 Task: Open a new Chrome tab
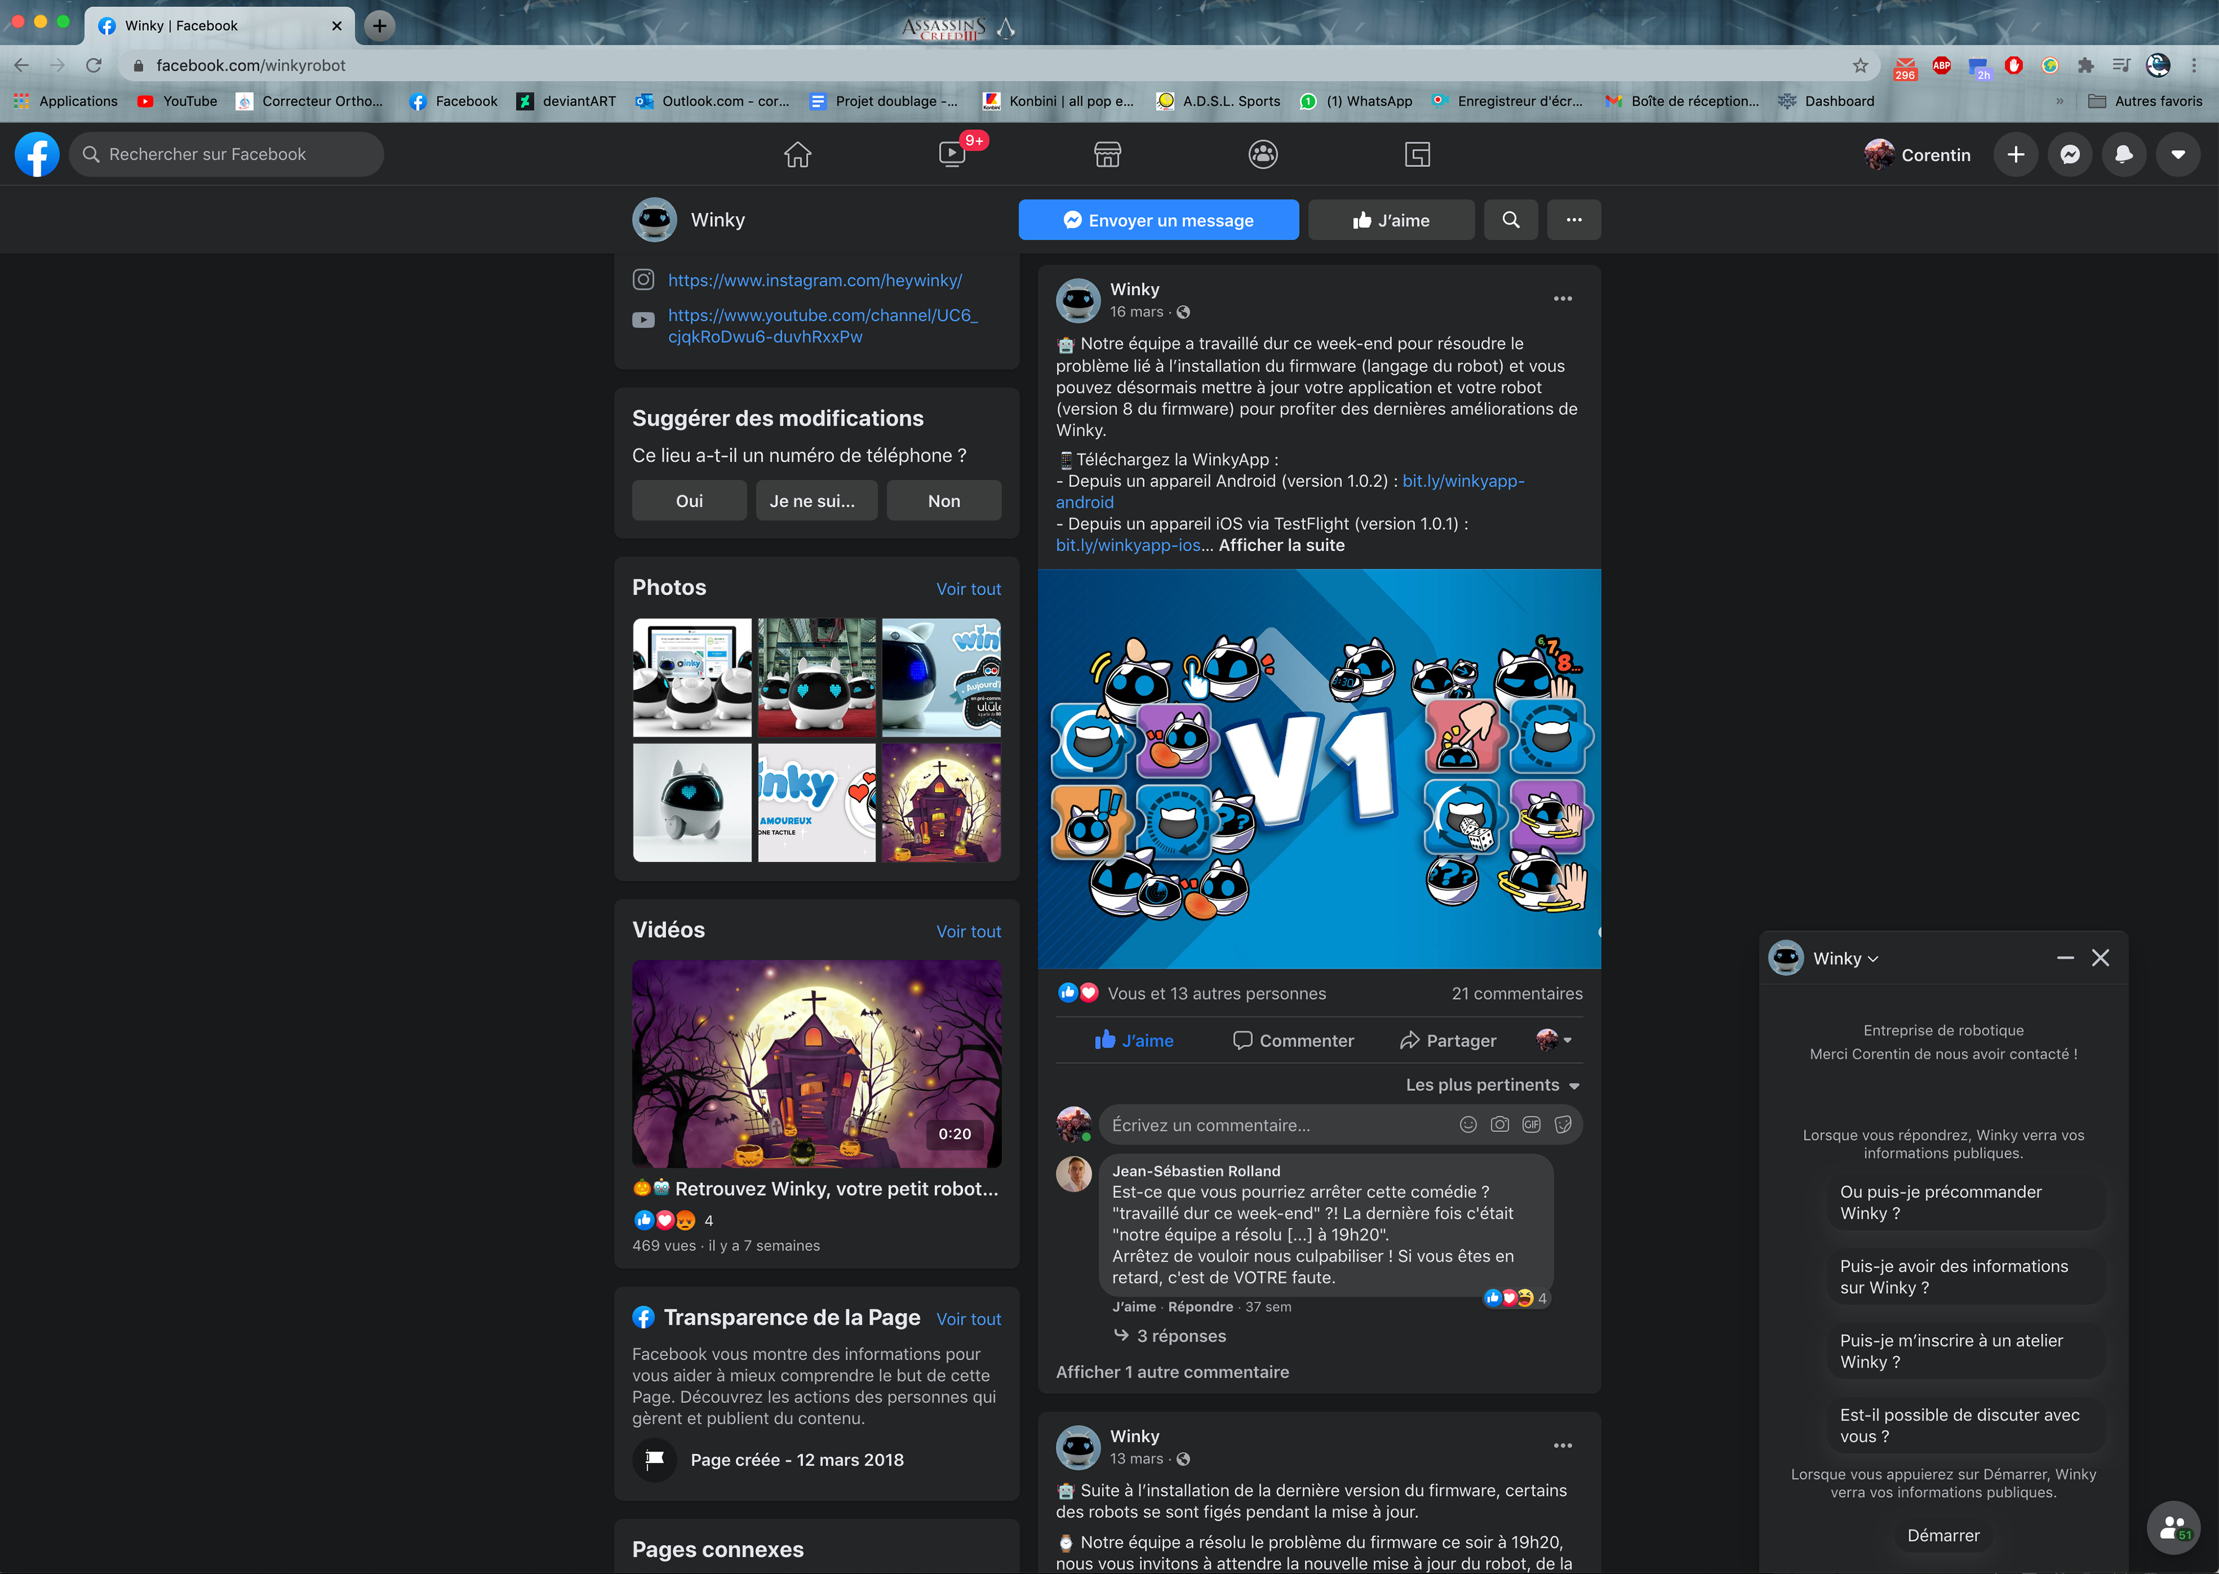380,25
